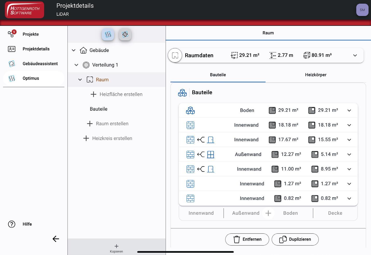Click the Raumdaten round room icon

[175, 55]
